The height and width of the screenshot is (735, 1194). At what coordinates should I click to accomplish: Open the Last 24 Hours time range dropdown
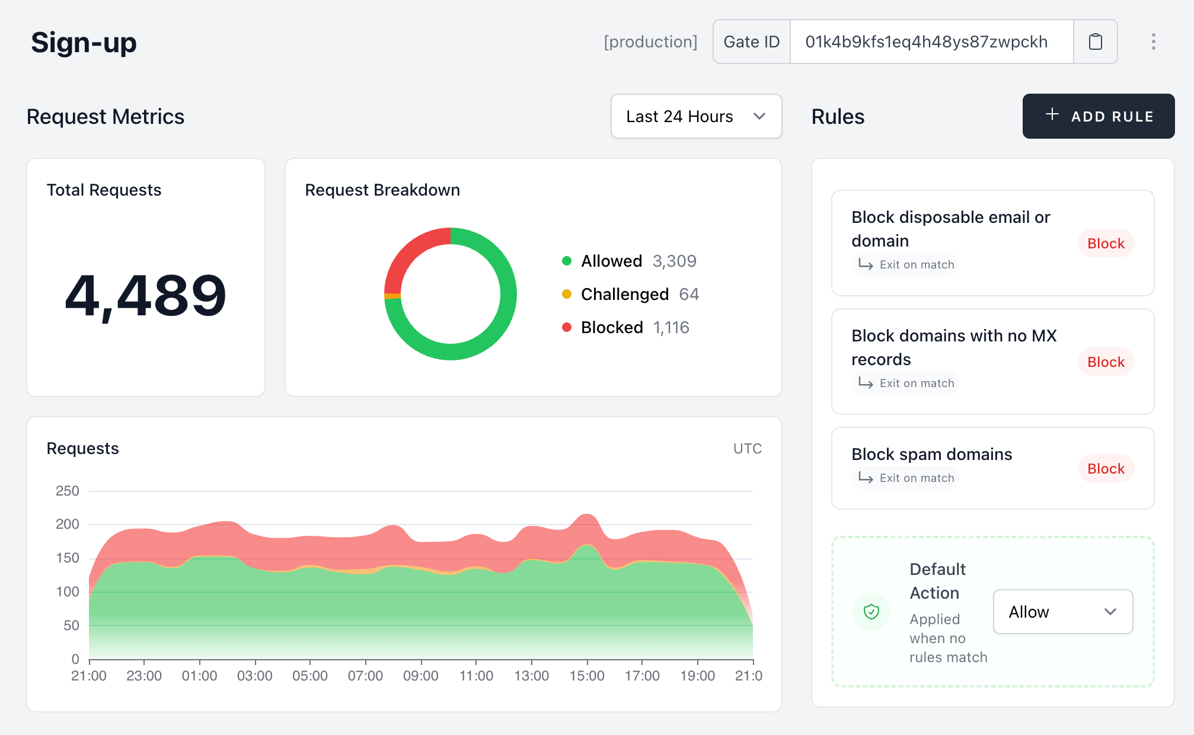tap(695, 116)
